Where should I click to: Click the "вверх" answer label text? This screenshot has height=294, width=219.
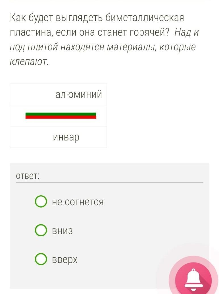click(x=65, y=260)
